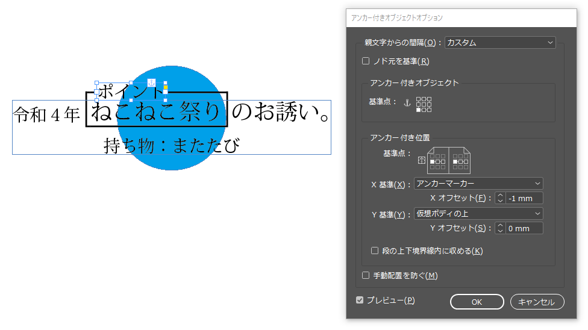Viewport: 588px width, 330px height.
Task: Click the anchor marker icon on ポイント frame
Action: (151, 82)
